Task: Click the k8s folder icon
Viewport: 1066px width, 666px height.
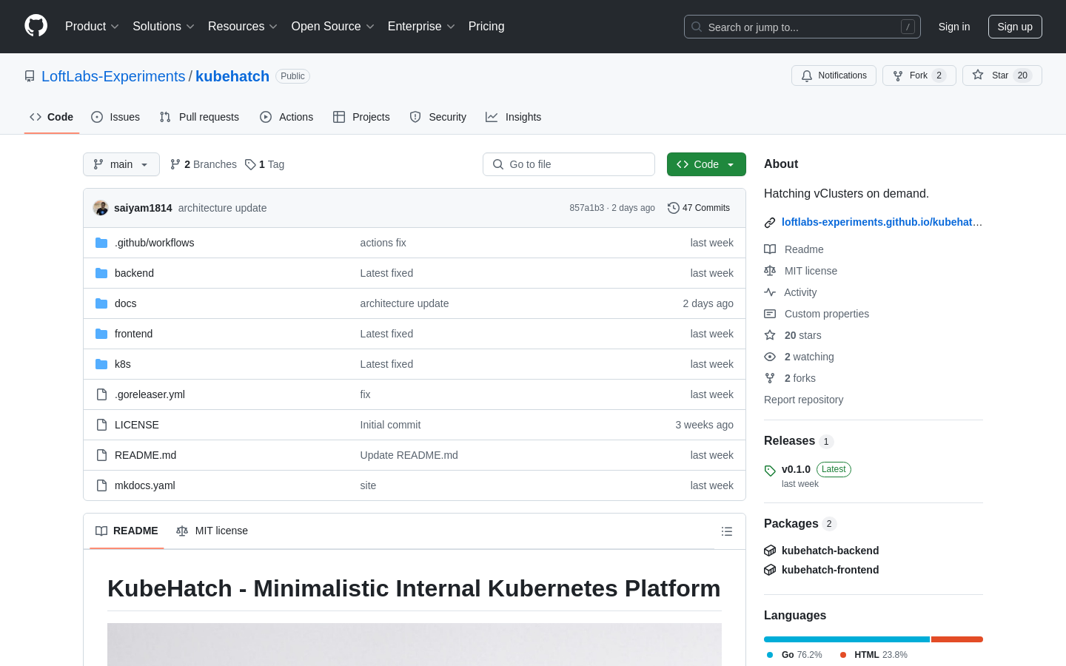Action: [x=101, y=364]
